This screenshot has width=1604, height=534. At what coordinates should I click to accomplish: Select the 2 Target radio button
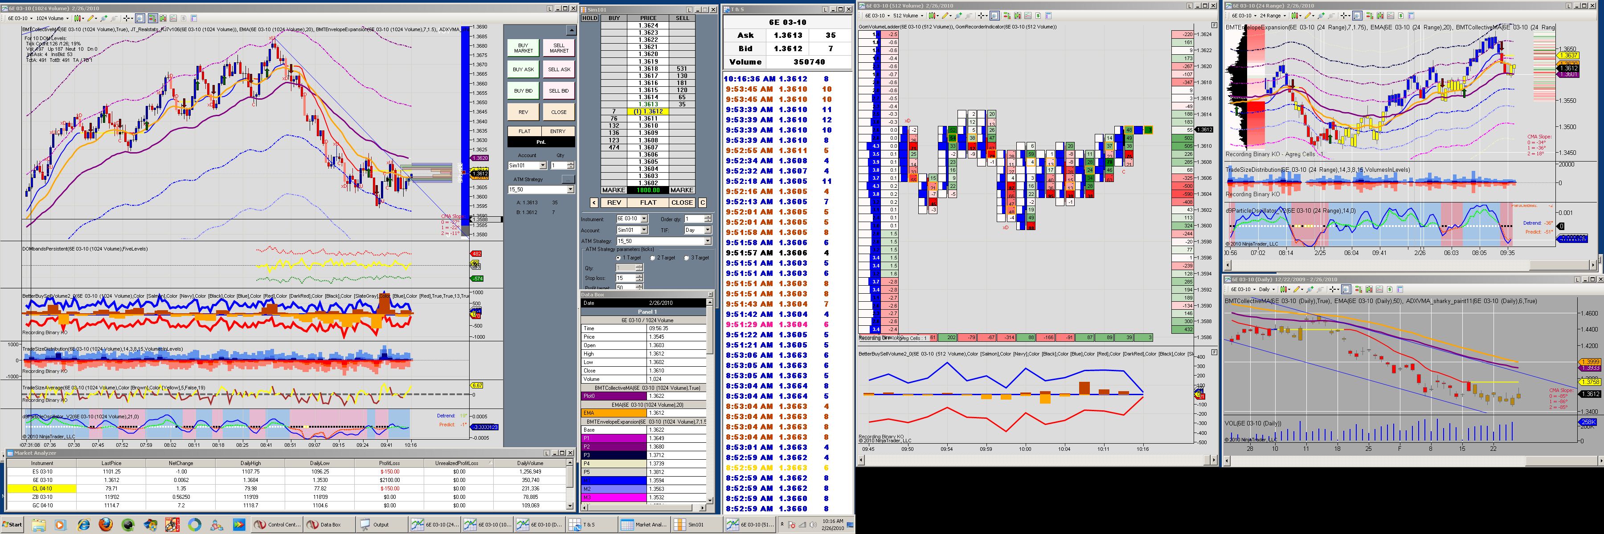pos(653,257)
